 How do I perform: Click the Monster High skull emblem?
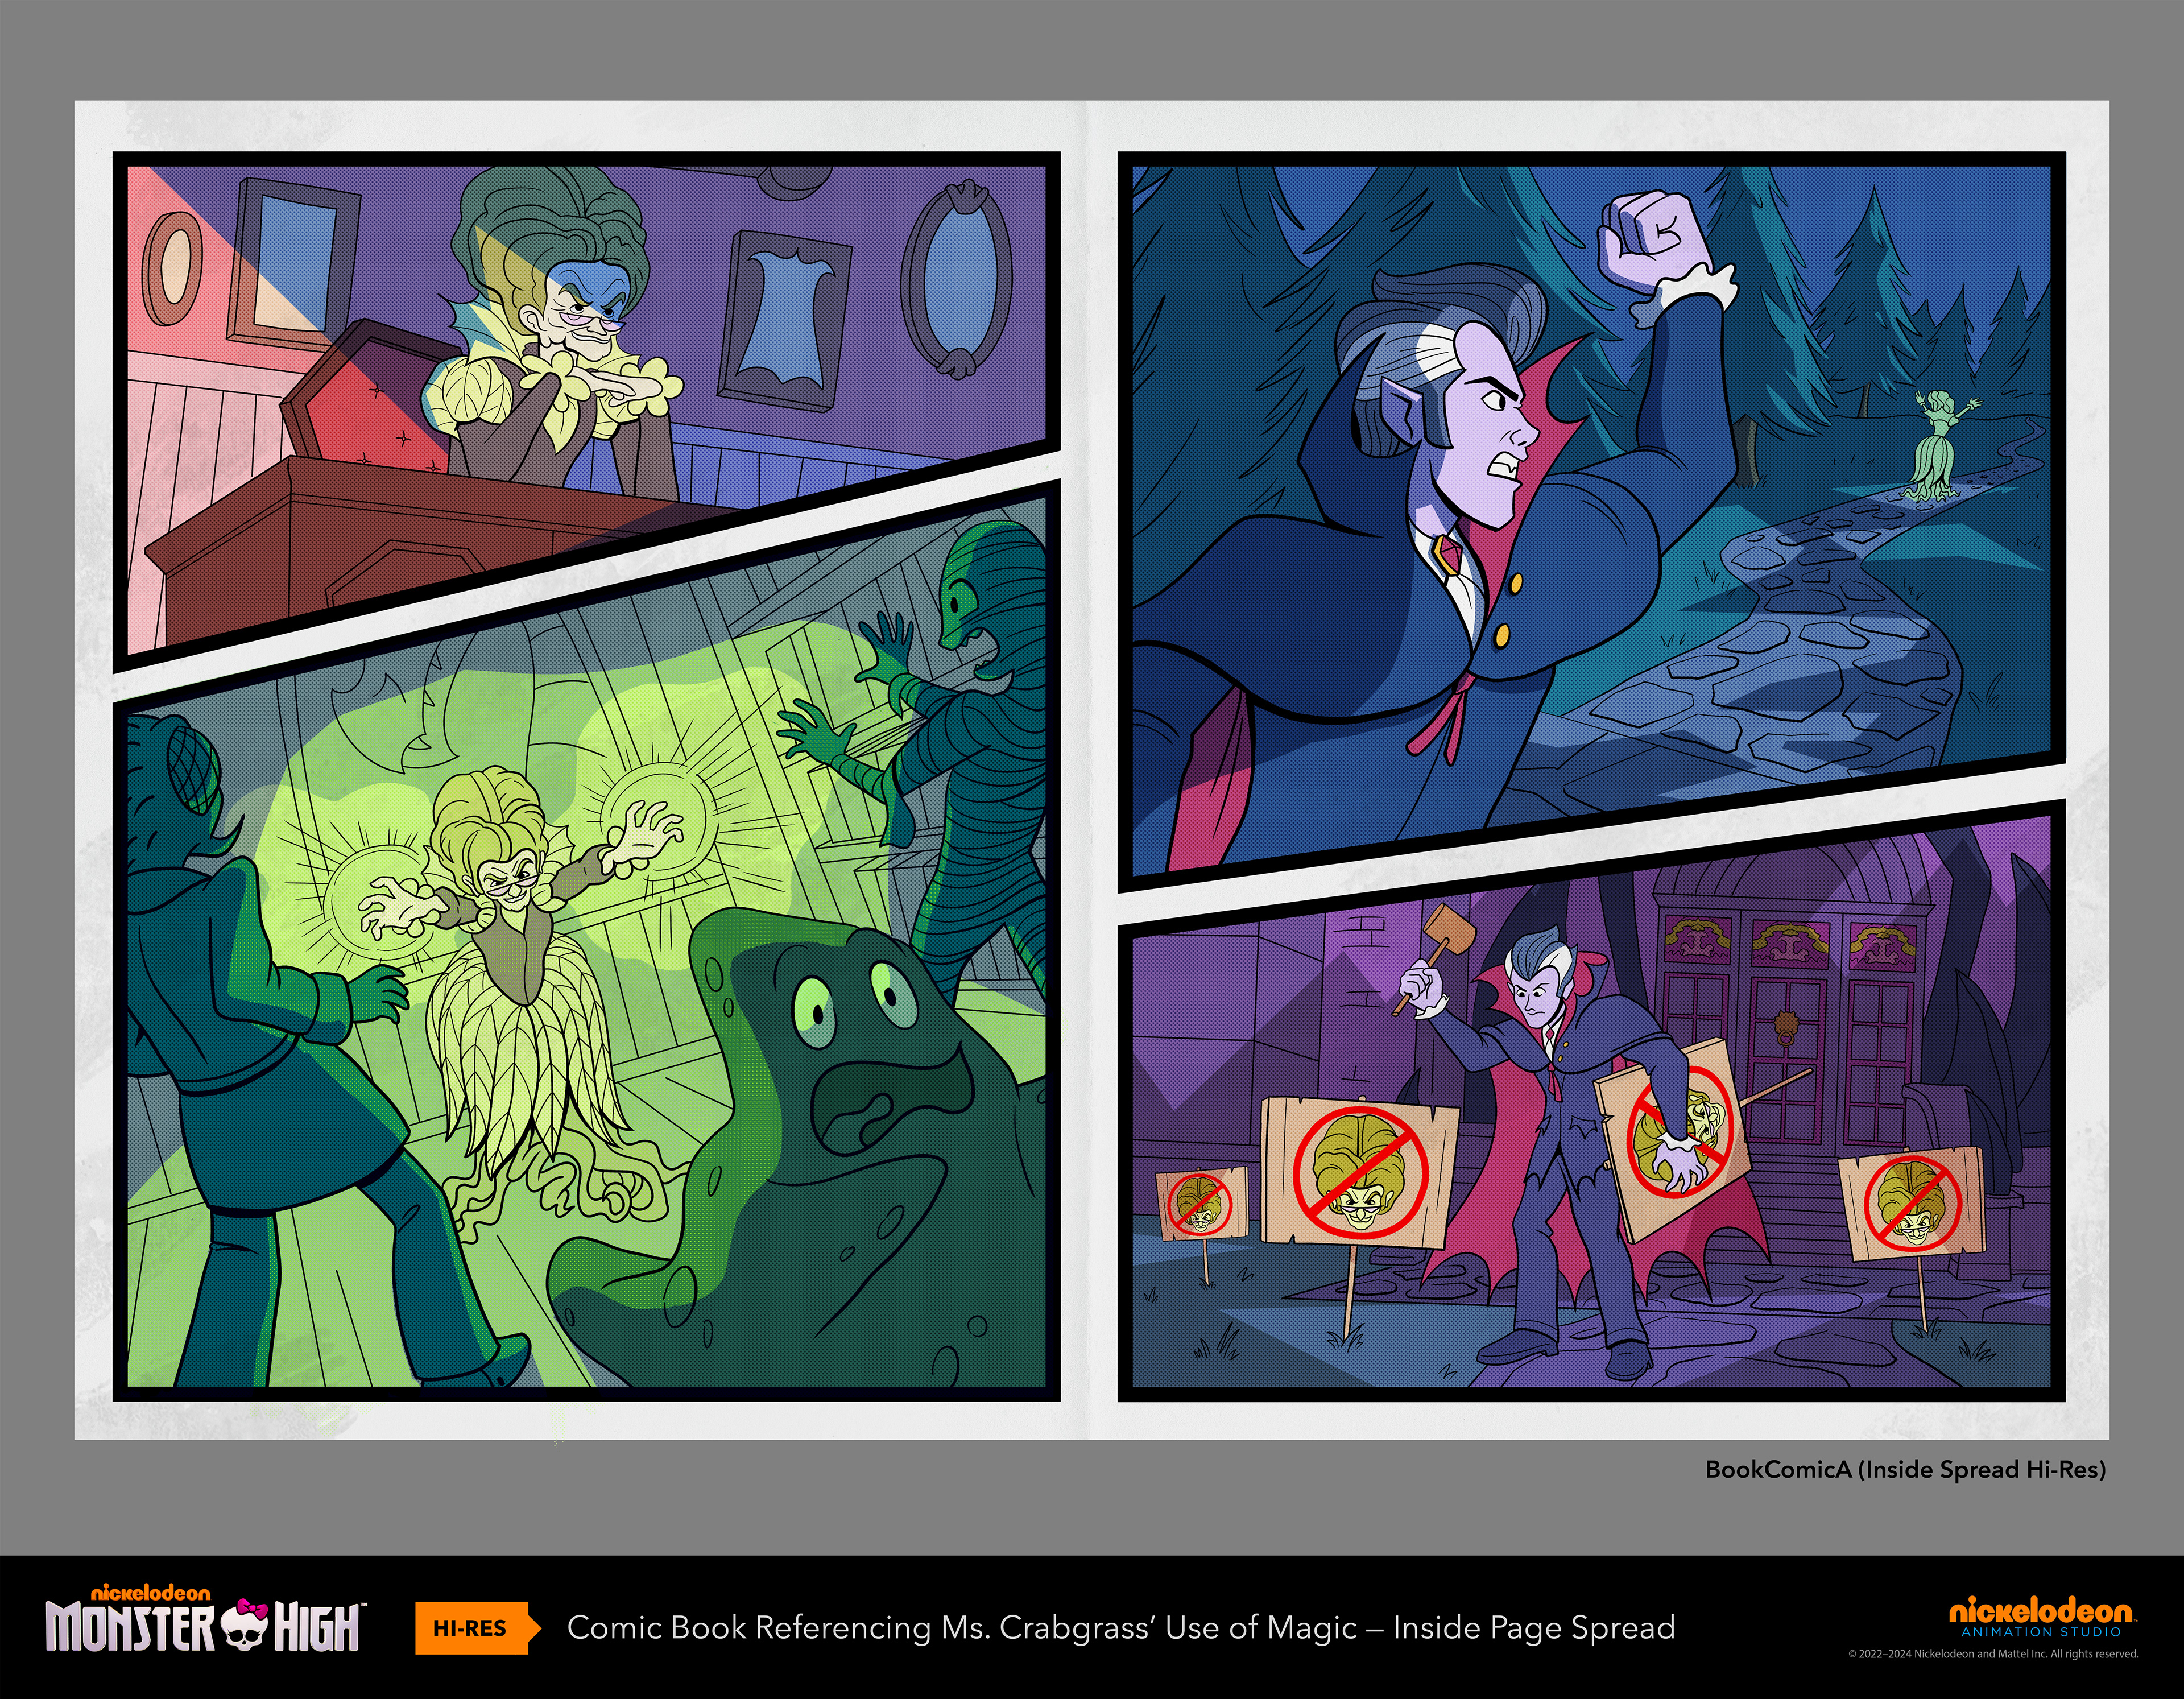click(x=245, y=1625)
